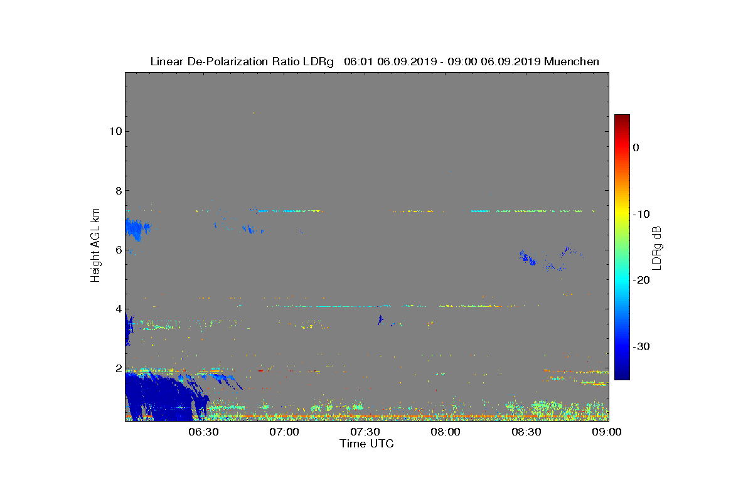The width and height of the screenshot is (753, 502).
Task: Click the "Muenchen" location in the title
Action: click(x=572, y=61)
